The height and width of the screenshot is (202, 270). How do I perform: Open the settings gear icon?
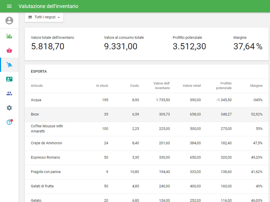pyautogui.click(x=9, y=108)
